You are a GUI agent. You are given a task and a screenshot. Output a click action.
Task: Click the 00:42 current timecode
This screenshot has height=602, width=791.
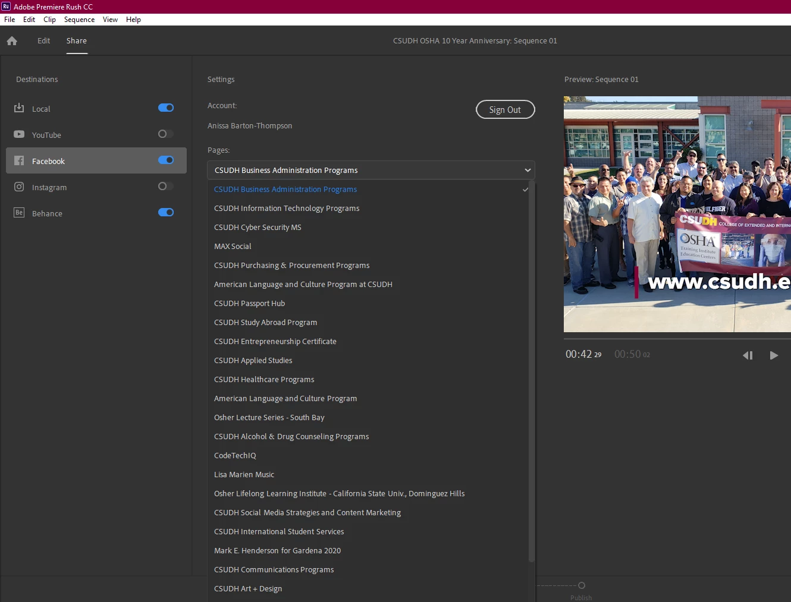tap(583, 354)
